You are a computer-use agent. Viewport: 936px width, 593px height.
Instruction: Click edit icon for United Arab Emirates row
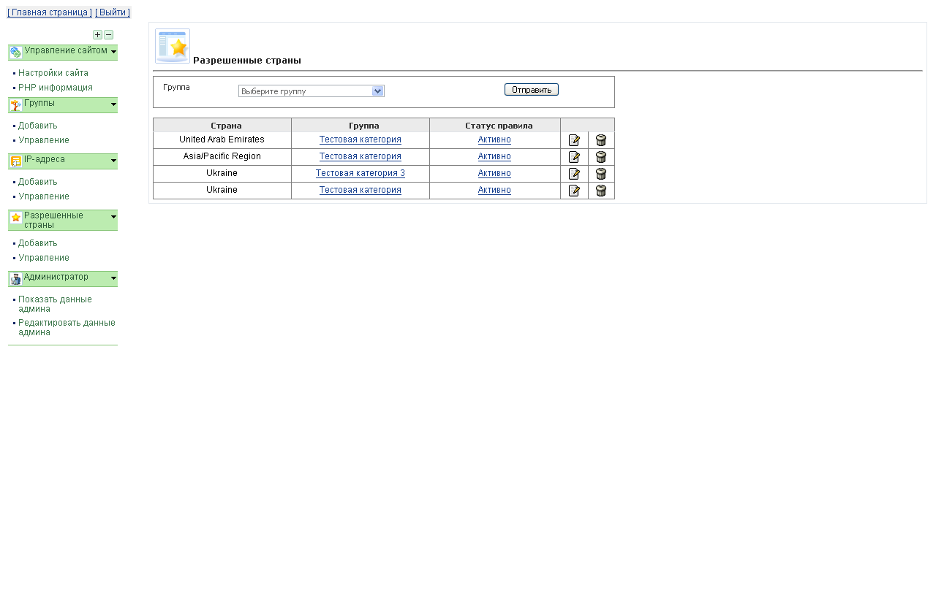574,140
